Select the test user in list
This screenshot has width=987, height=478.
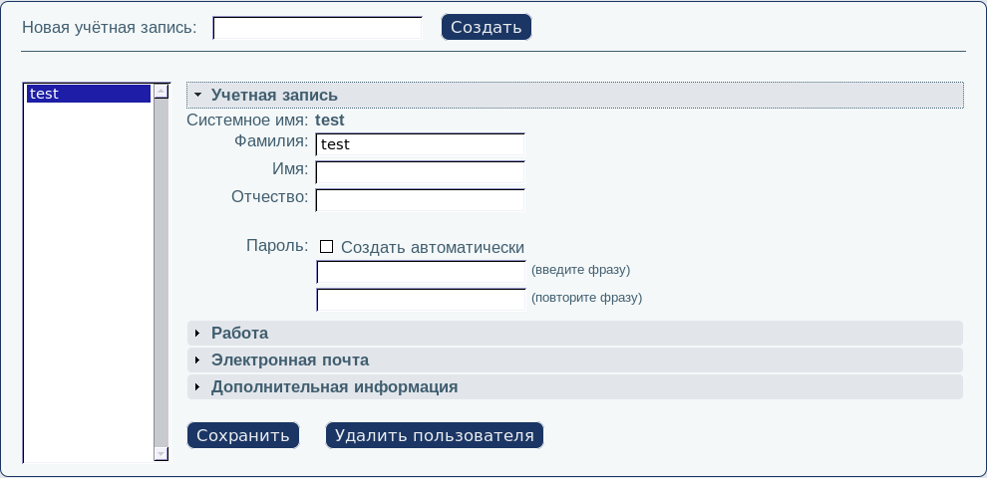click(x=89, y=94)
